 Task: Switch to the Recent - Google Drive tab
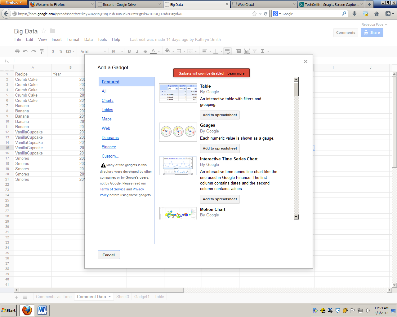pyautogui.click(x=129, y=4)
